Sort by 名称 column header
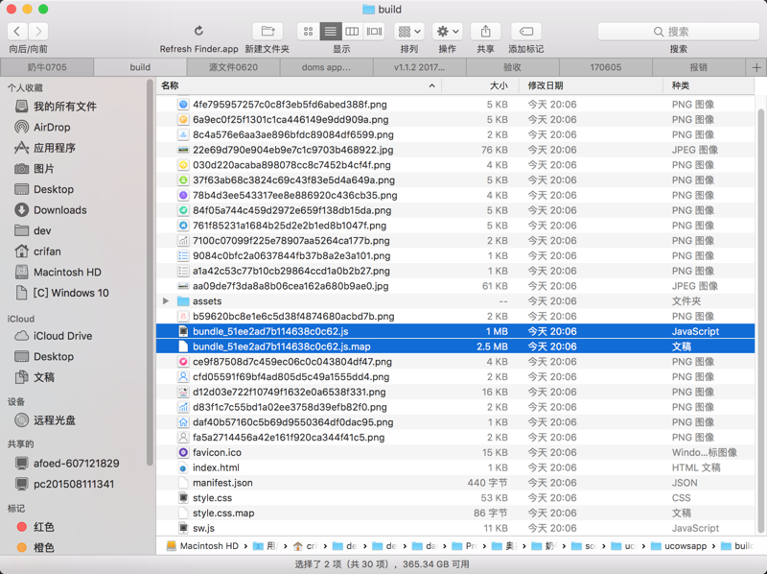 tap(299, 85)
